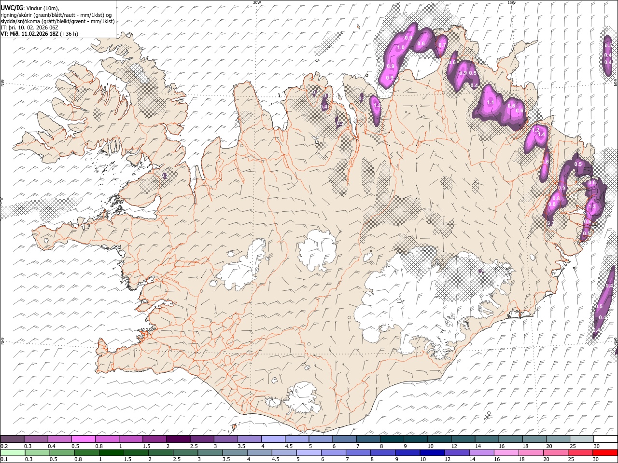Viewport: 618px width, 463px height.
Task: Click the 'rigning/skúrir' legend description line
Action: click(x=57, y=15)
